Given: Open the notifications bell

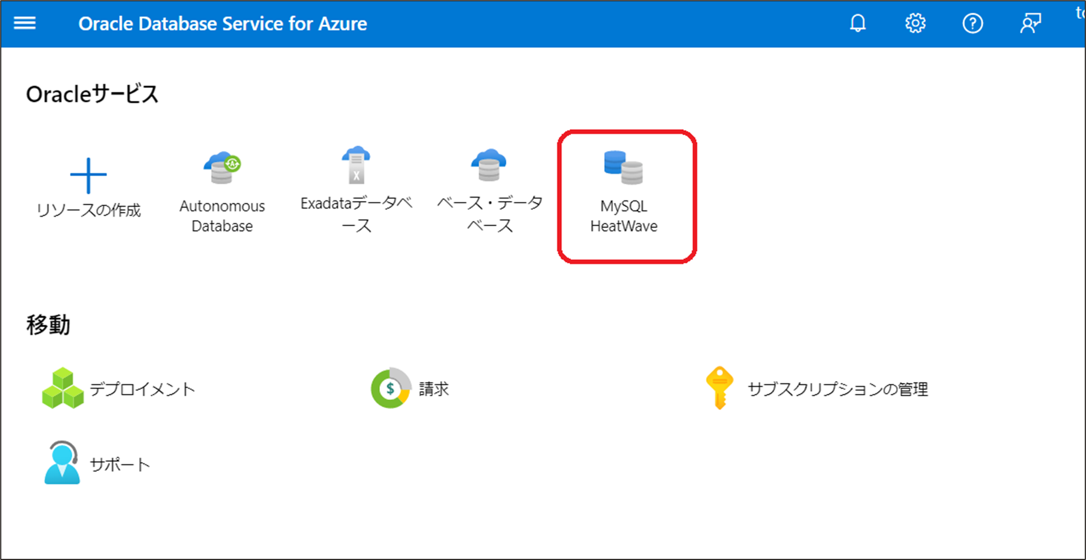Looking at the screenshot, I should [858, 23].
